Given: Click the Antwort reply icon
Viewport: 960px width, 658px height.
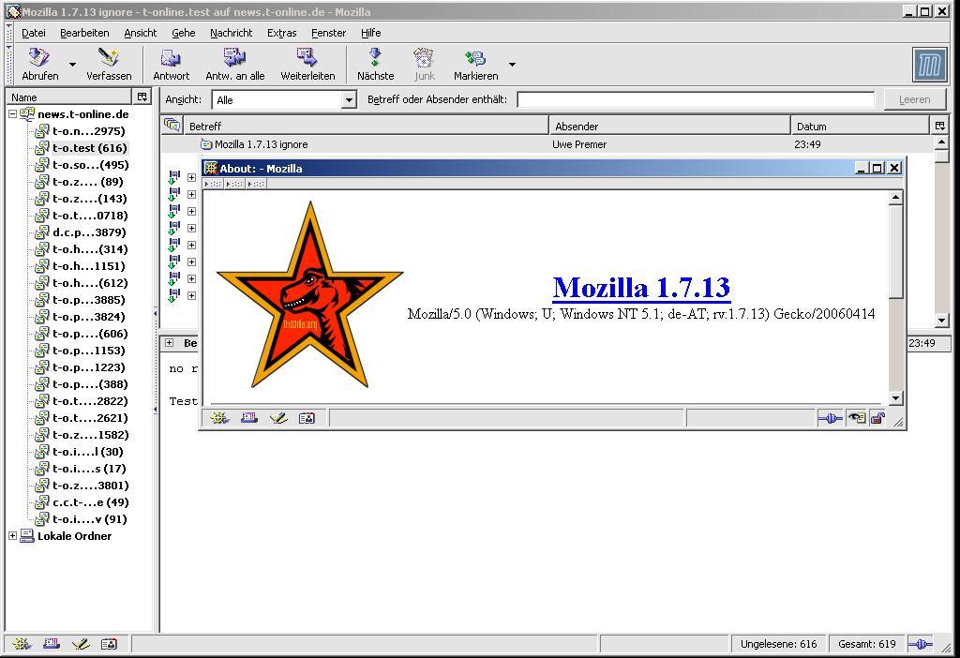Looking at the screenshot, I should 171,59.
